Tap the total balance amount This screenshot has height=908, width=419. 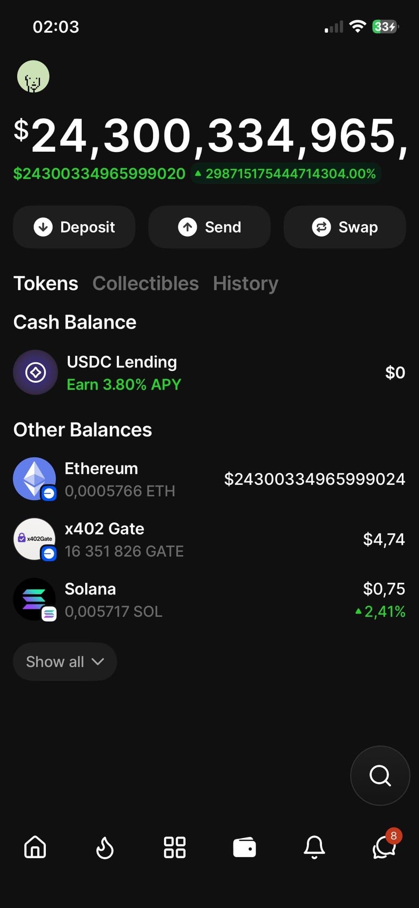click(x=209, y=136)
